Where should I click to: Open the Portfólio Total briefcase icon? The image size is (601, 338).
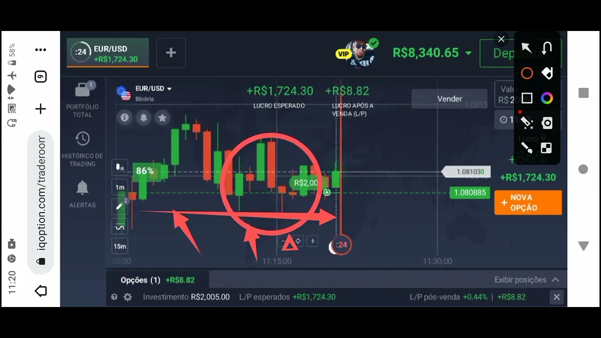tap(84, 90)
